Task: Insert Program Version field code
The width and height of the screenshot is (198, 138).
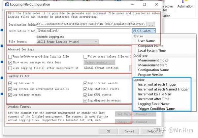Action: [150, 75]
